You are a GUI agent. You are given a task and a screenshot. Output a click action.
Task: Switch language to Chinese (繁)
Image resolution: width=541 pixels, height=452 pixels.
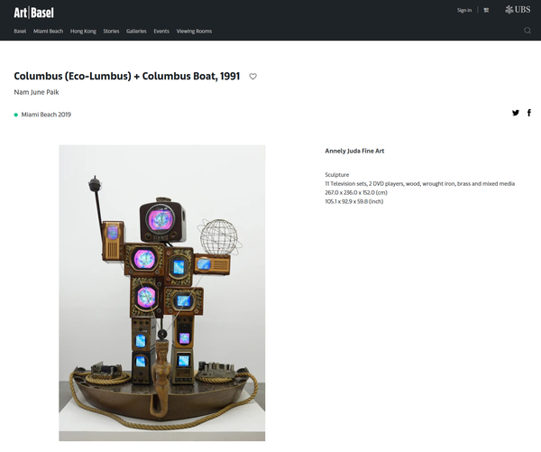[x=486, y=10]
